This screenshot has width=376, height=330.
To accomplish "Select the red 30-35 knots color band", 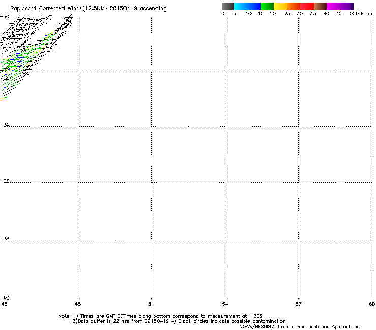I will click(307, 6).
